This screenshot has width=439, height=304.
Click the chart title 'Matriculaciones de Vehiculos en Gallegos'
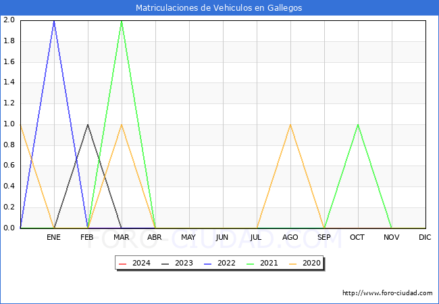coord(219,8)
